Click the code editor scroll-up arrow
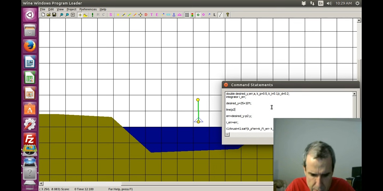This screenshot has width=383, height=191. click(354, 94)
